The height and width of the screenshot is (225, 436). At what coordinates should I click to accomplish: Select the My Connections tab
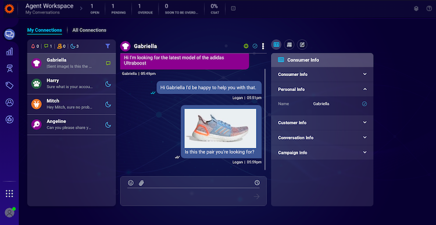coord(45,30)
